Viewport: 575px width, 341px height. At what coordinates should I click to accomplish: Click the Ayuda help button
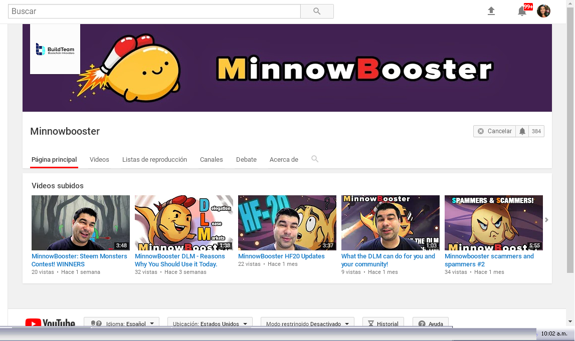(431, 322)
